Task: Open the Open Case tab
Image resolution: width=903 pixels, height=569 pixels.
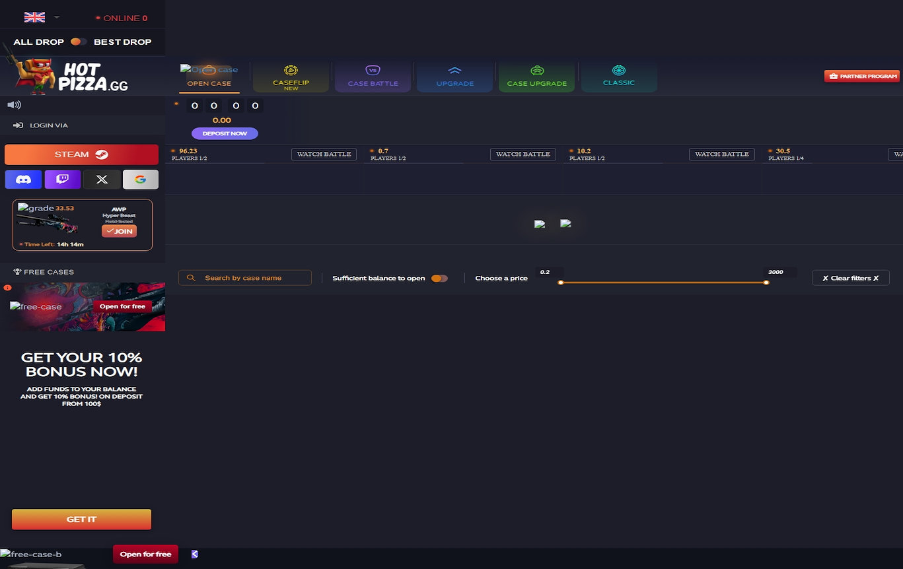Action: (209, 77)
